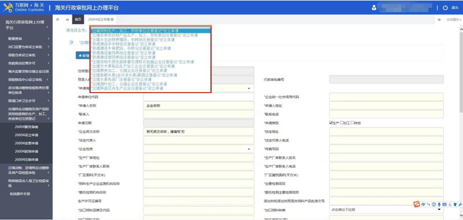Click the power icon to log out
The height and width of the screenshot is (220, 463).
445,8
